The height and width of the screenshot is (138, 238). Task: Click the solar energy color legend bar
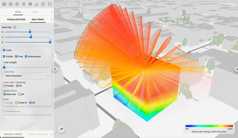[209, 126]
